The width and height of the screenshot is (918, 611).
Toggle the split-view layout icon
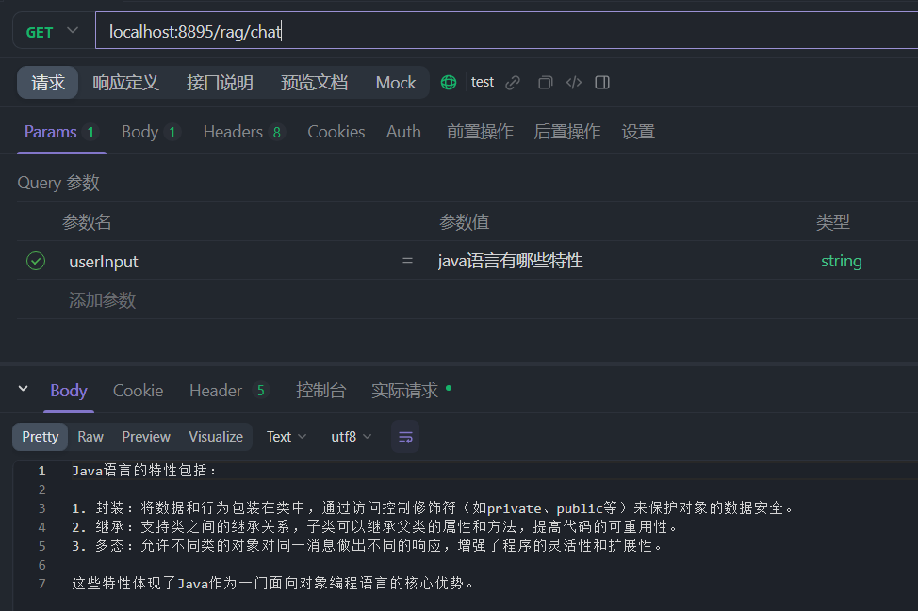coord(601,83)
